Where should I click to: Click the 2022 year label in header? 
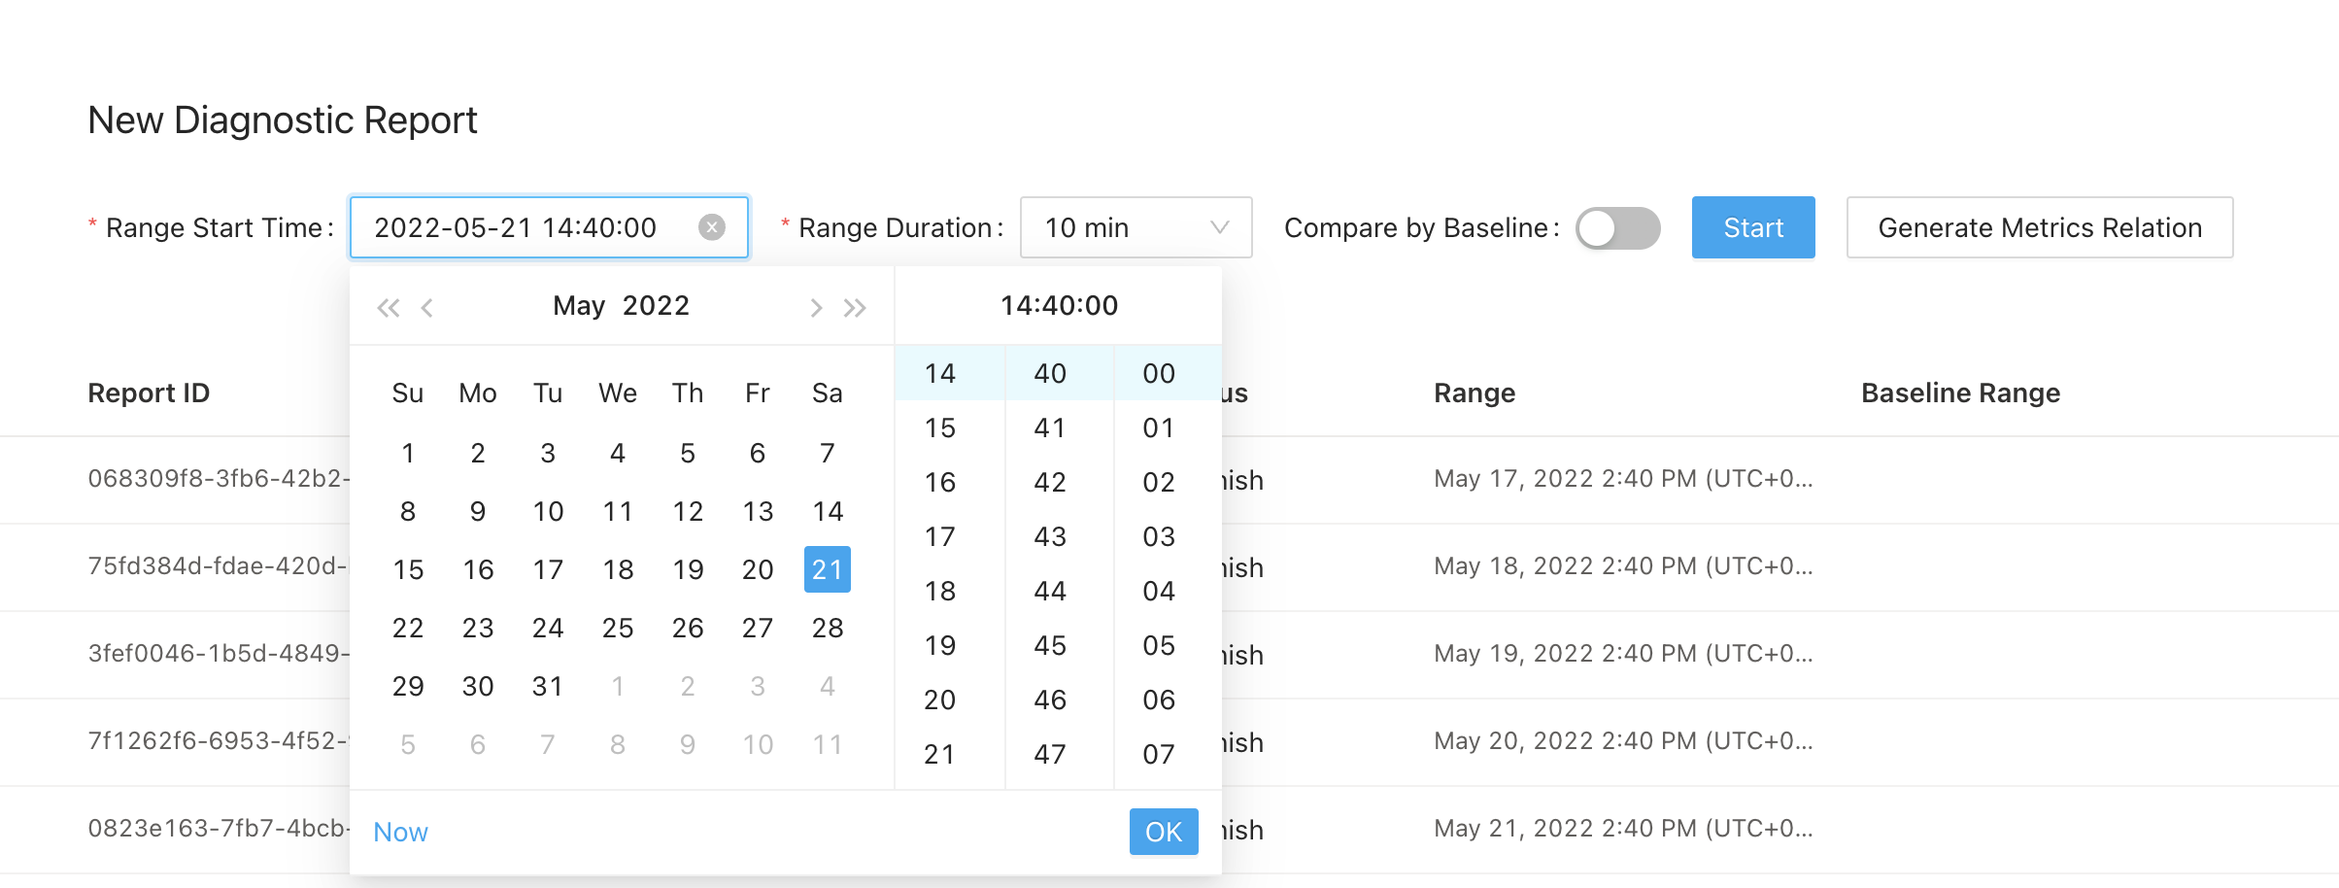point(656,306)
